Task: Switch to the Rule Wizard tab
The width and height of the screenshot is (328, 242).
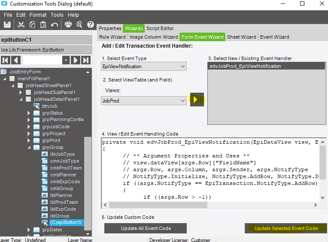Action: pyautogui.click(x=112, y=37)
